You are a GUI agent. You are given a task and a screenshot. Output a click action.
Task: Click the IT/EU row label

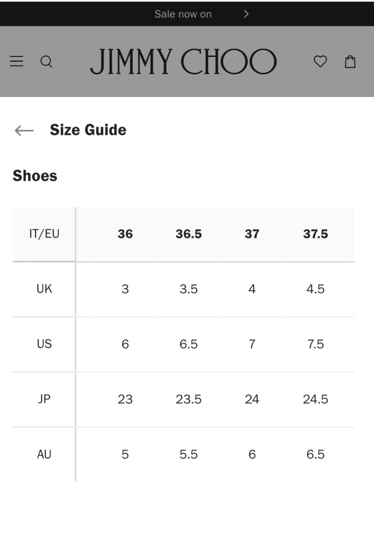pos(44,234)
